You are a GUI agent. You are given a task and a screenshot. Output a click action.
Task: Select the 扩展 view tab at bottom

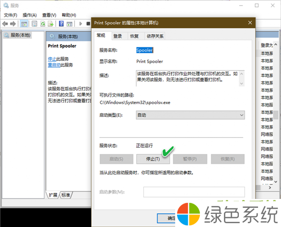pyautogui.click(x=53, y=195)
